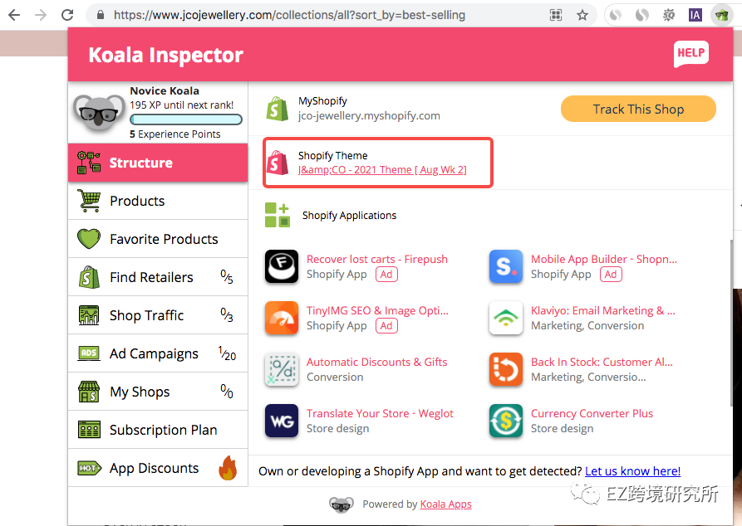Click the XP progress bar
Viewport: 742px width, 526px height.
point(186,119)
